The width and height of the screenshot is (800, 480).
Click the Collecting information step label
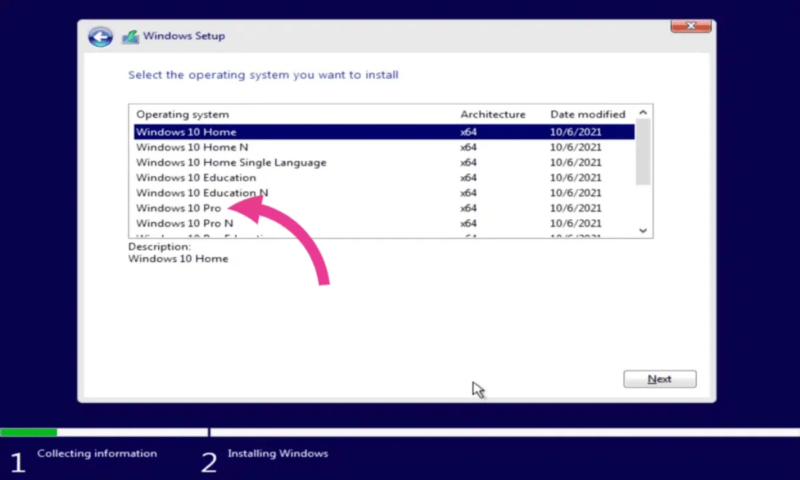97,454
